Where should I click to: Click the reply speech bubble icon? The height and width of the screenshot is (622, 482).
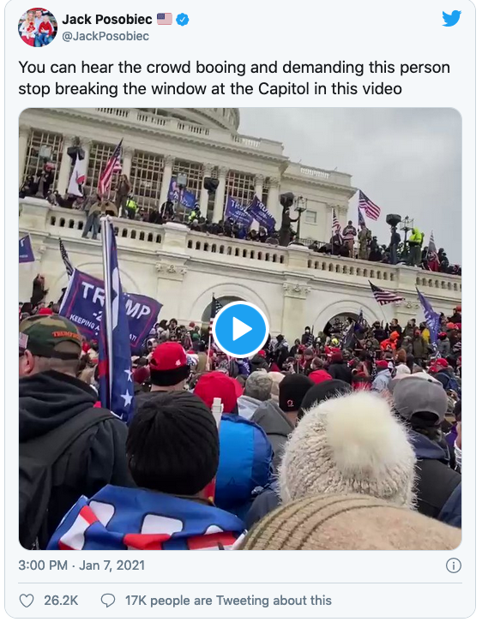point(107,601)
